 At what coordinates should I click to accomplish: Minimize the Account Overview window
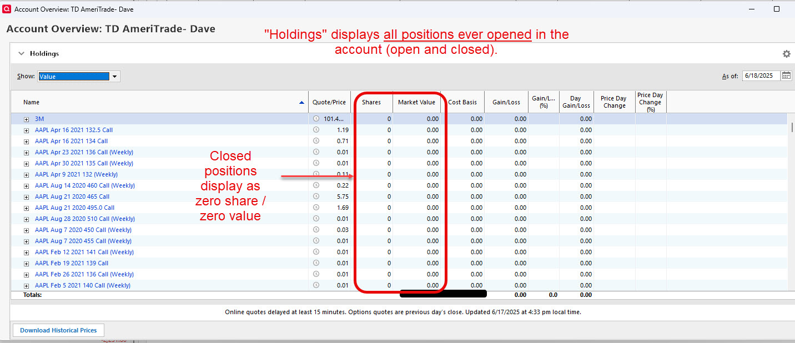751,9
